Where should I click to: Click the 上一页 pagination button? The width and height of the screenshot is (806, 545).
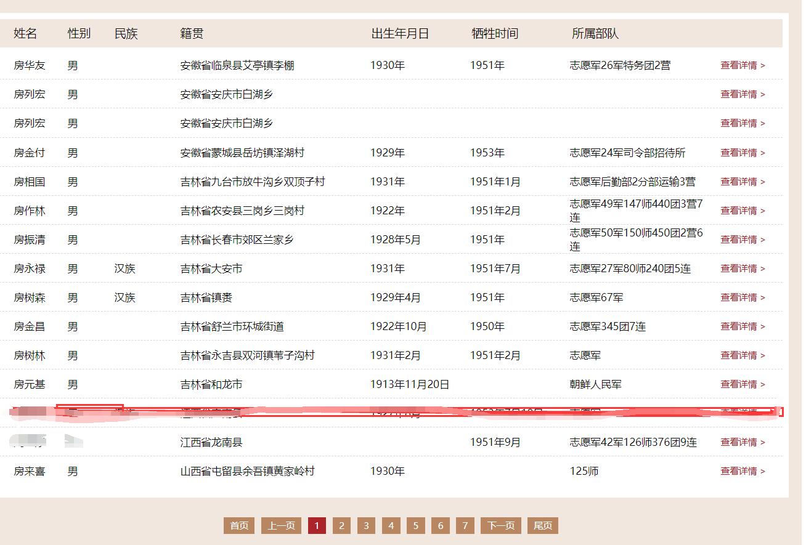click(281, 525)
